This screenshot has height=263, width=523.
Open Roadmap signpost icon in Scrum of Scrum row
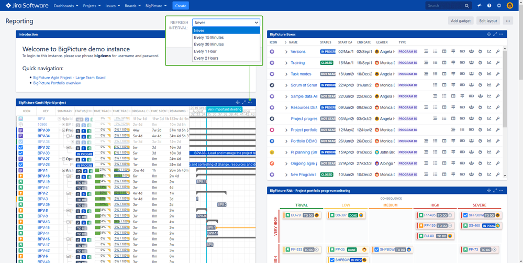coord(453,85)
